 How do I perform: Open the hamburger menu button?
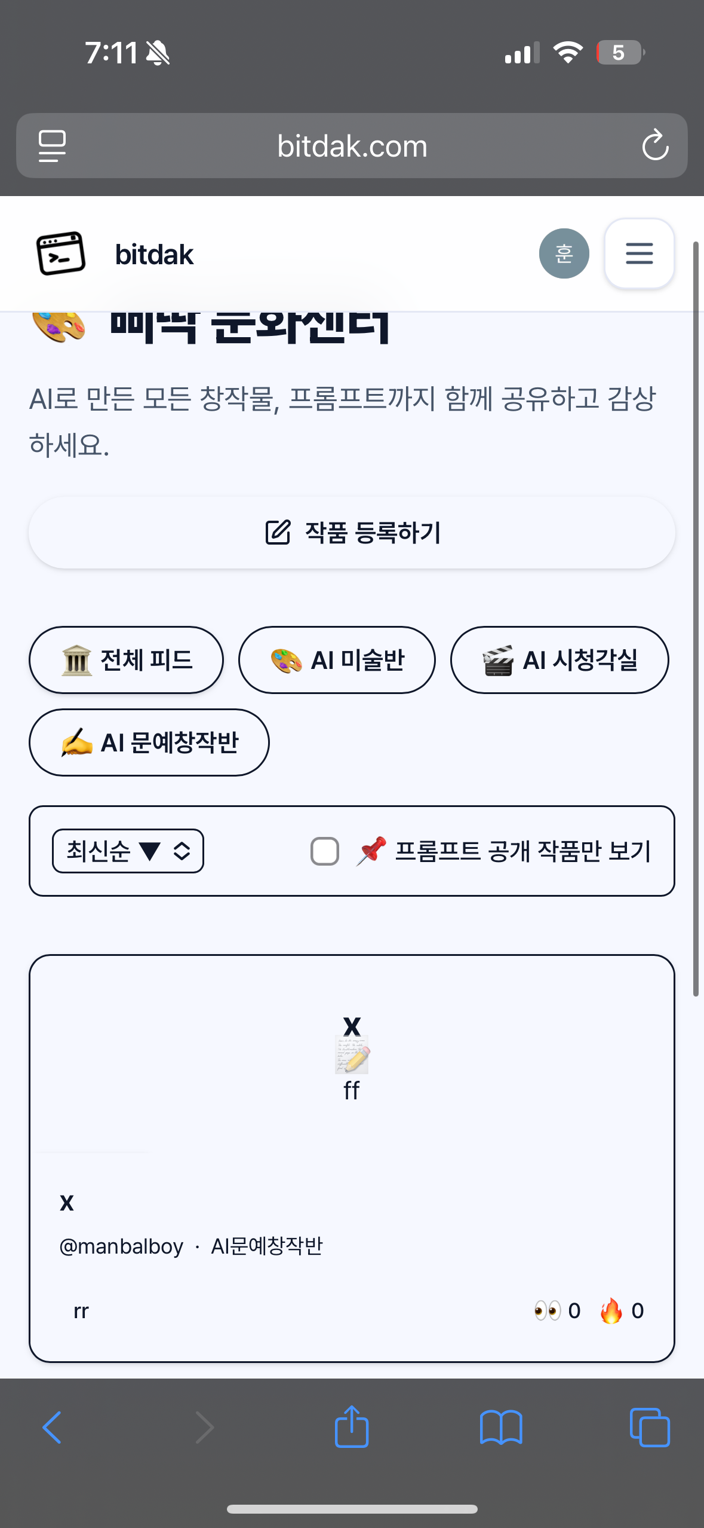coord(639,253)
